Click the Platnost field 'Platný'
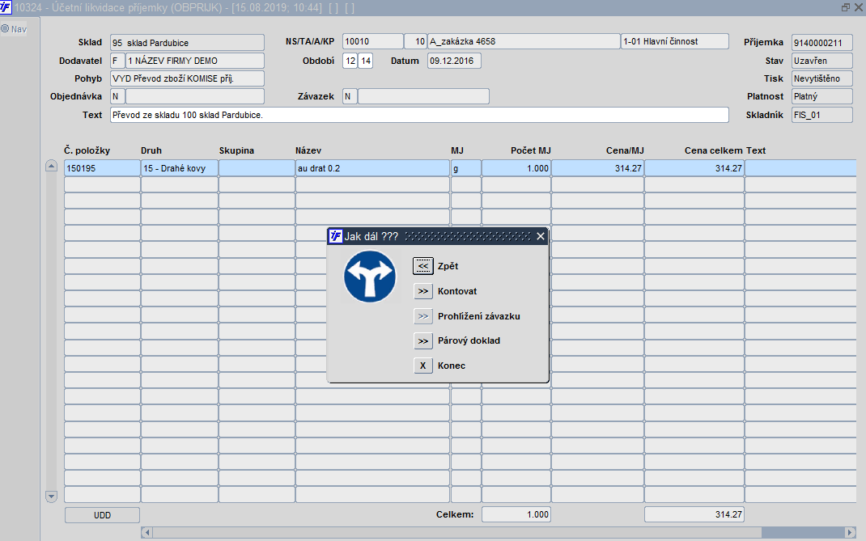 pos(821,96)
